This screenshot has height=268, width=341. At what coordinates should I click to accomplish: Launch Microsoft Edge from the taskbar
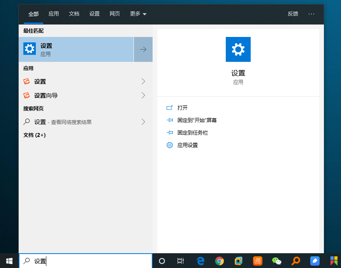pyautogui.click(x=200, y=261)
